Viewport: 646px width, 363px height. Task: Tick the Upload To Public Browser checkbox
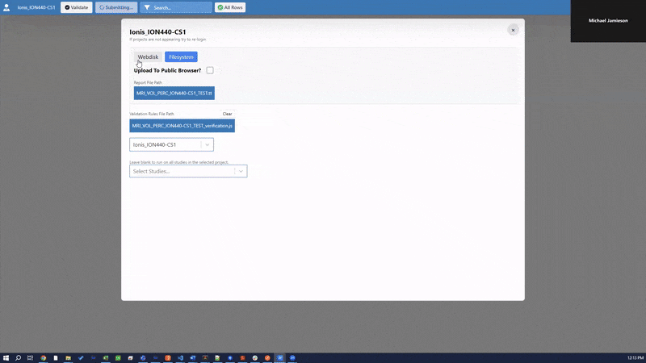210,70
